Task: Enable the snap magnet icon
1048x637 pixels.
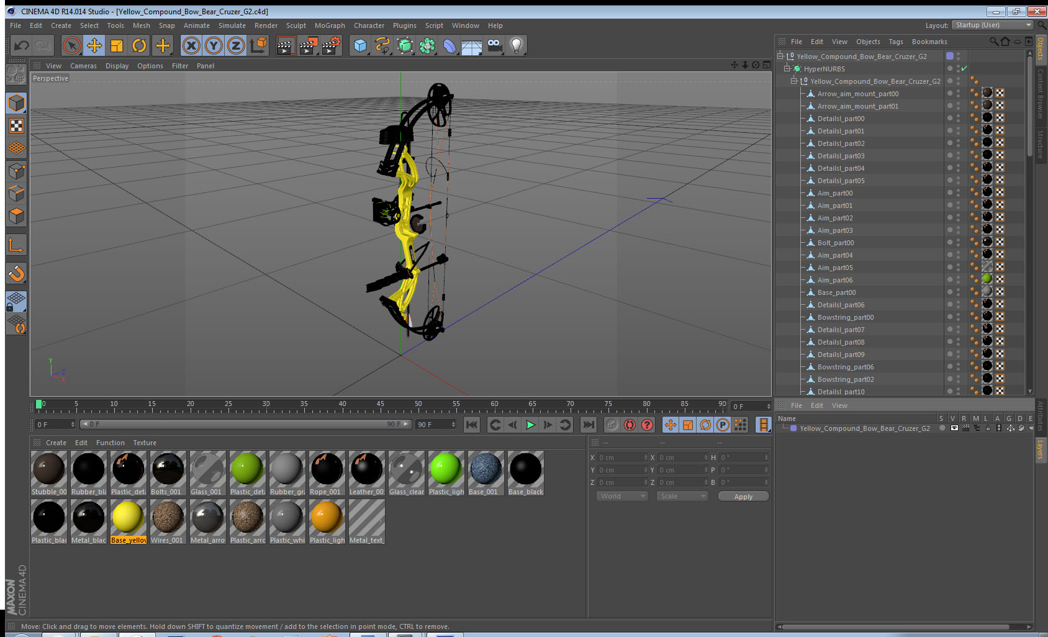Action: [16, 274]
